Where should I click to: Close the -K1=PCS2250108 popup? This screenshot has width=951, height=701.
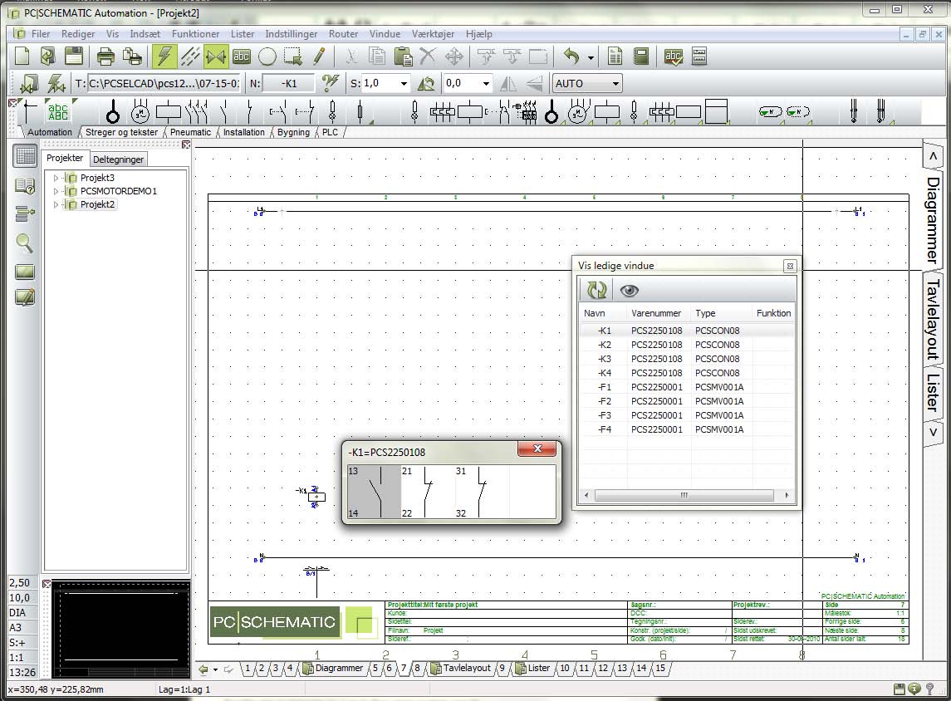tap(537, 449)
